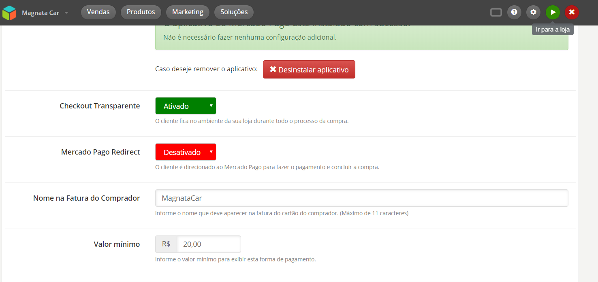Click the Nome na Fatura do Comprador label

pos(87,198)
